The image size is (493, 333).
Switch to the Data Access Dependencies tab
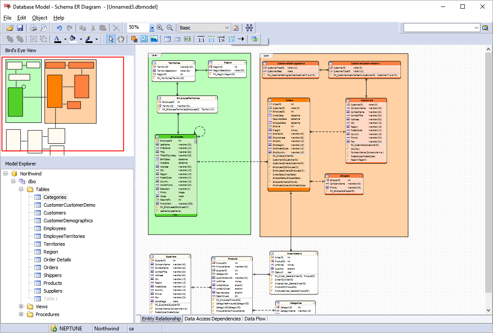click(x=212, y=319)
